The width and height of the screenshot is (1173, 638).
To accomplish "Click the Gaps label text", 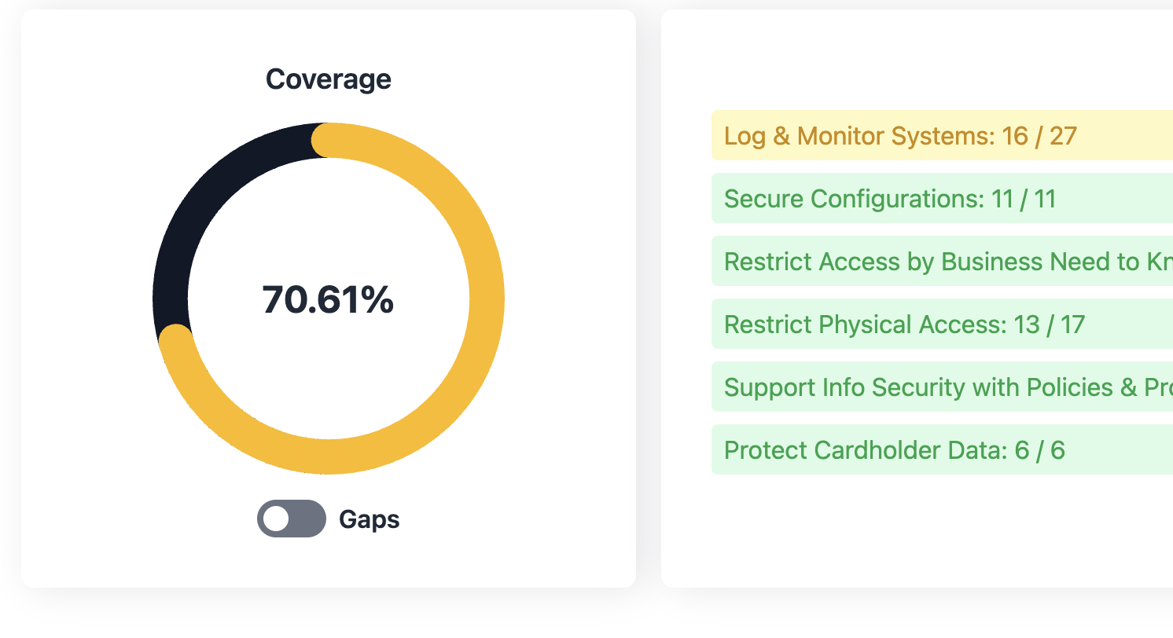I will (x=369, y=519).
